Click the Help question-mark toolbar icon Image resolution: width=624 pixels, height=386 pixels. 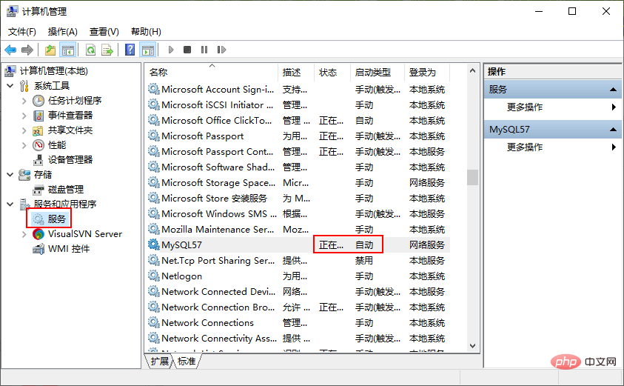tap(130, 50)
